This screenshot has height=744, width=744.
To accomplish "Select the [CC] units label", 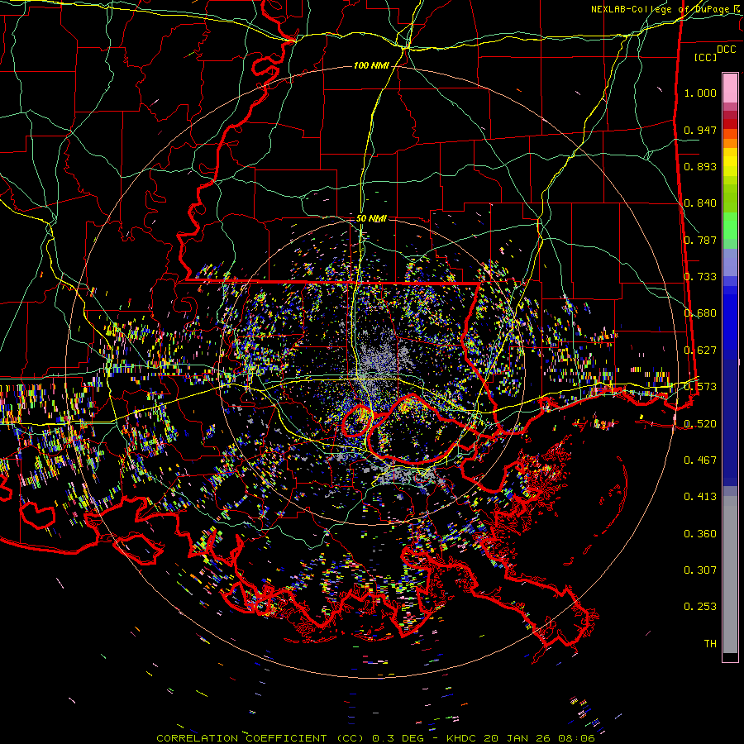I will coord(705,57).
